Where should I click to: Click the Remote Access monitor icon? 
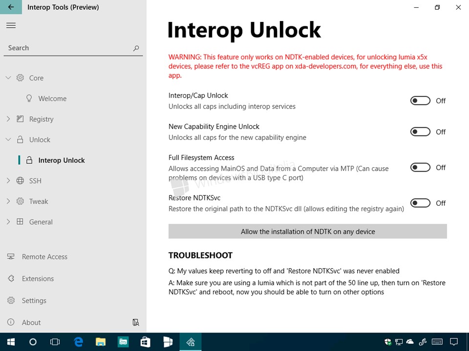coord(11,256)
